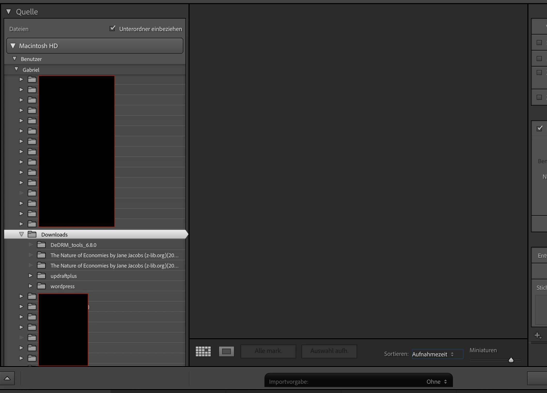Open the Importvorgabe Ohne dropdown
The width and height of the screenshot is (547, 393).
(x=436, y=382)
